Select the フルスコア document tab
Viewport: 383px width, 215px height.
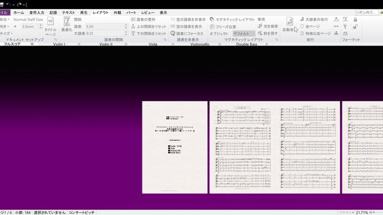tap(12, 44)
